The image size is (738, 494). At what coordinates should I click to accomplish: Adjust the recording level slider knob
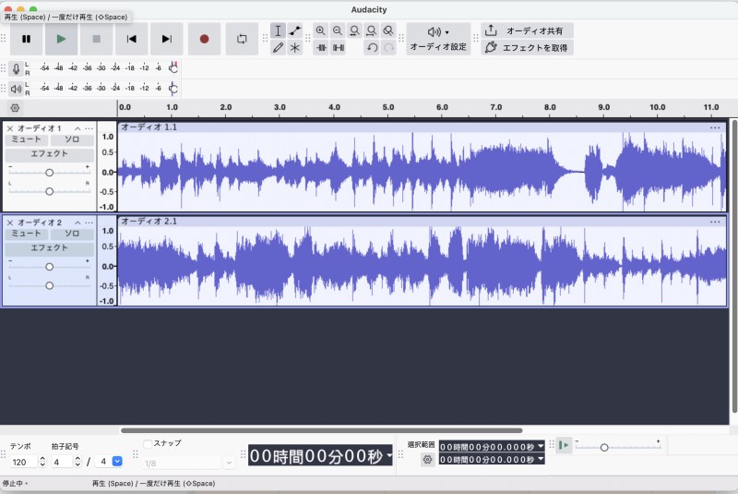pyautogui.click(x=173, y=68)
